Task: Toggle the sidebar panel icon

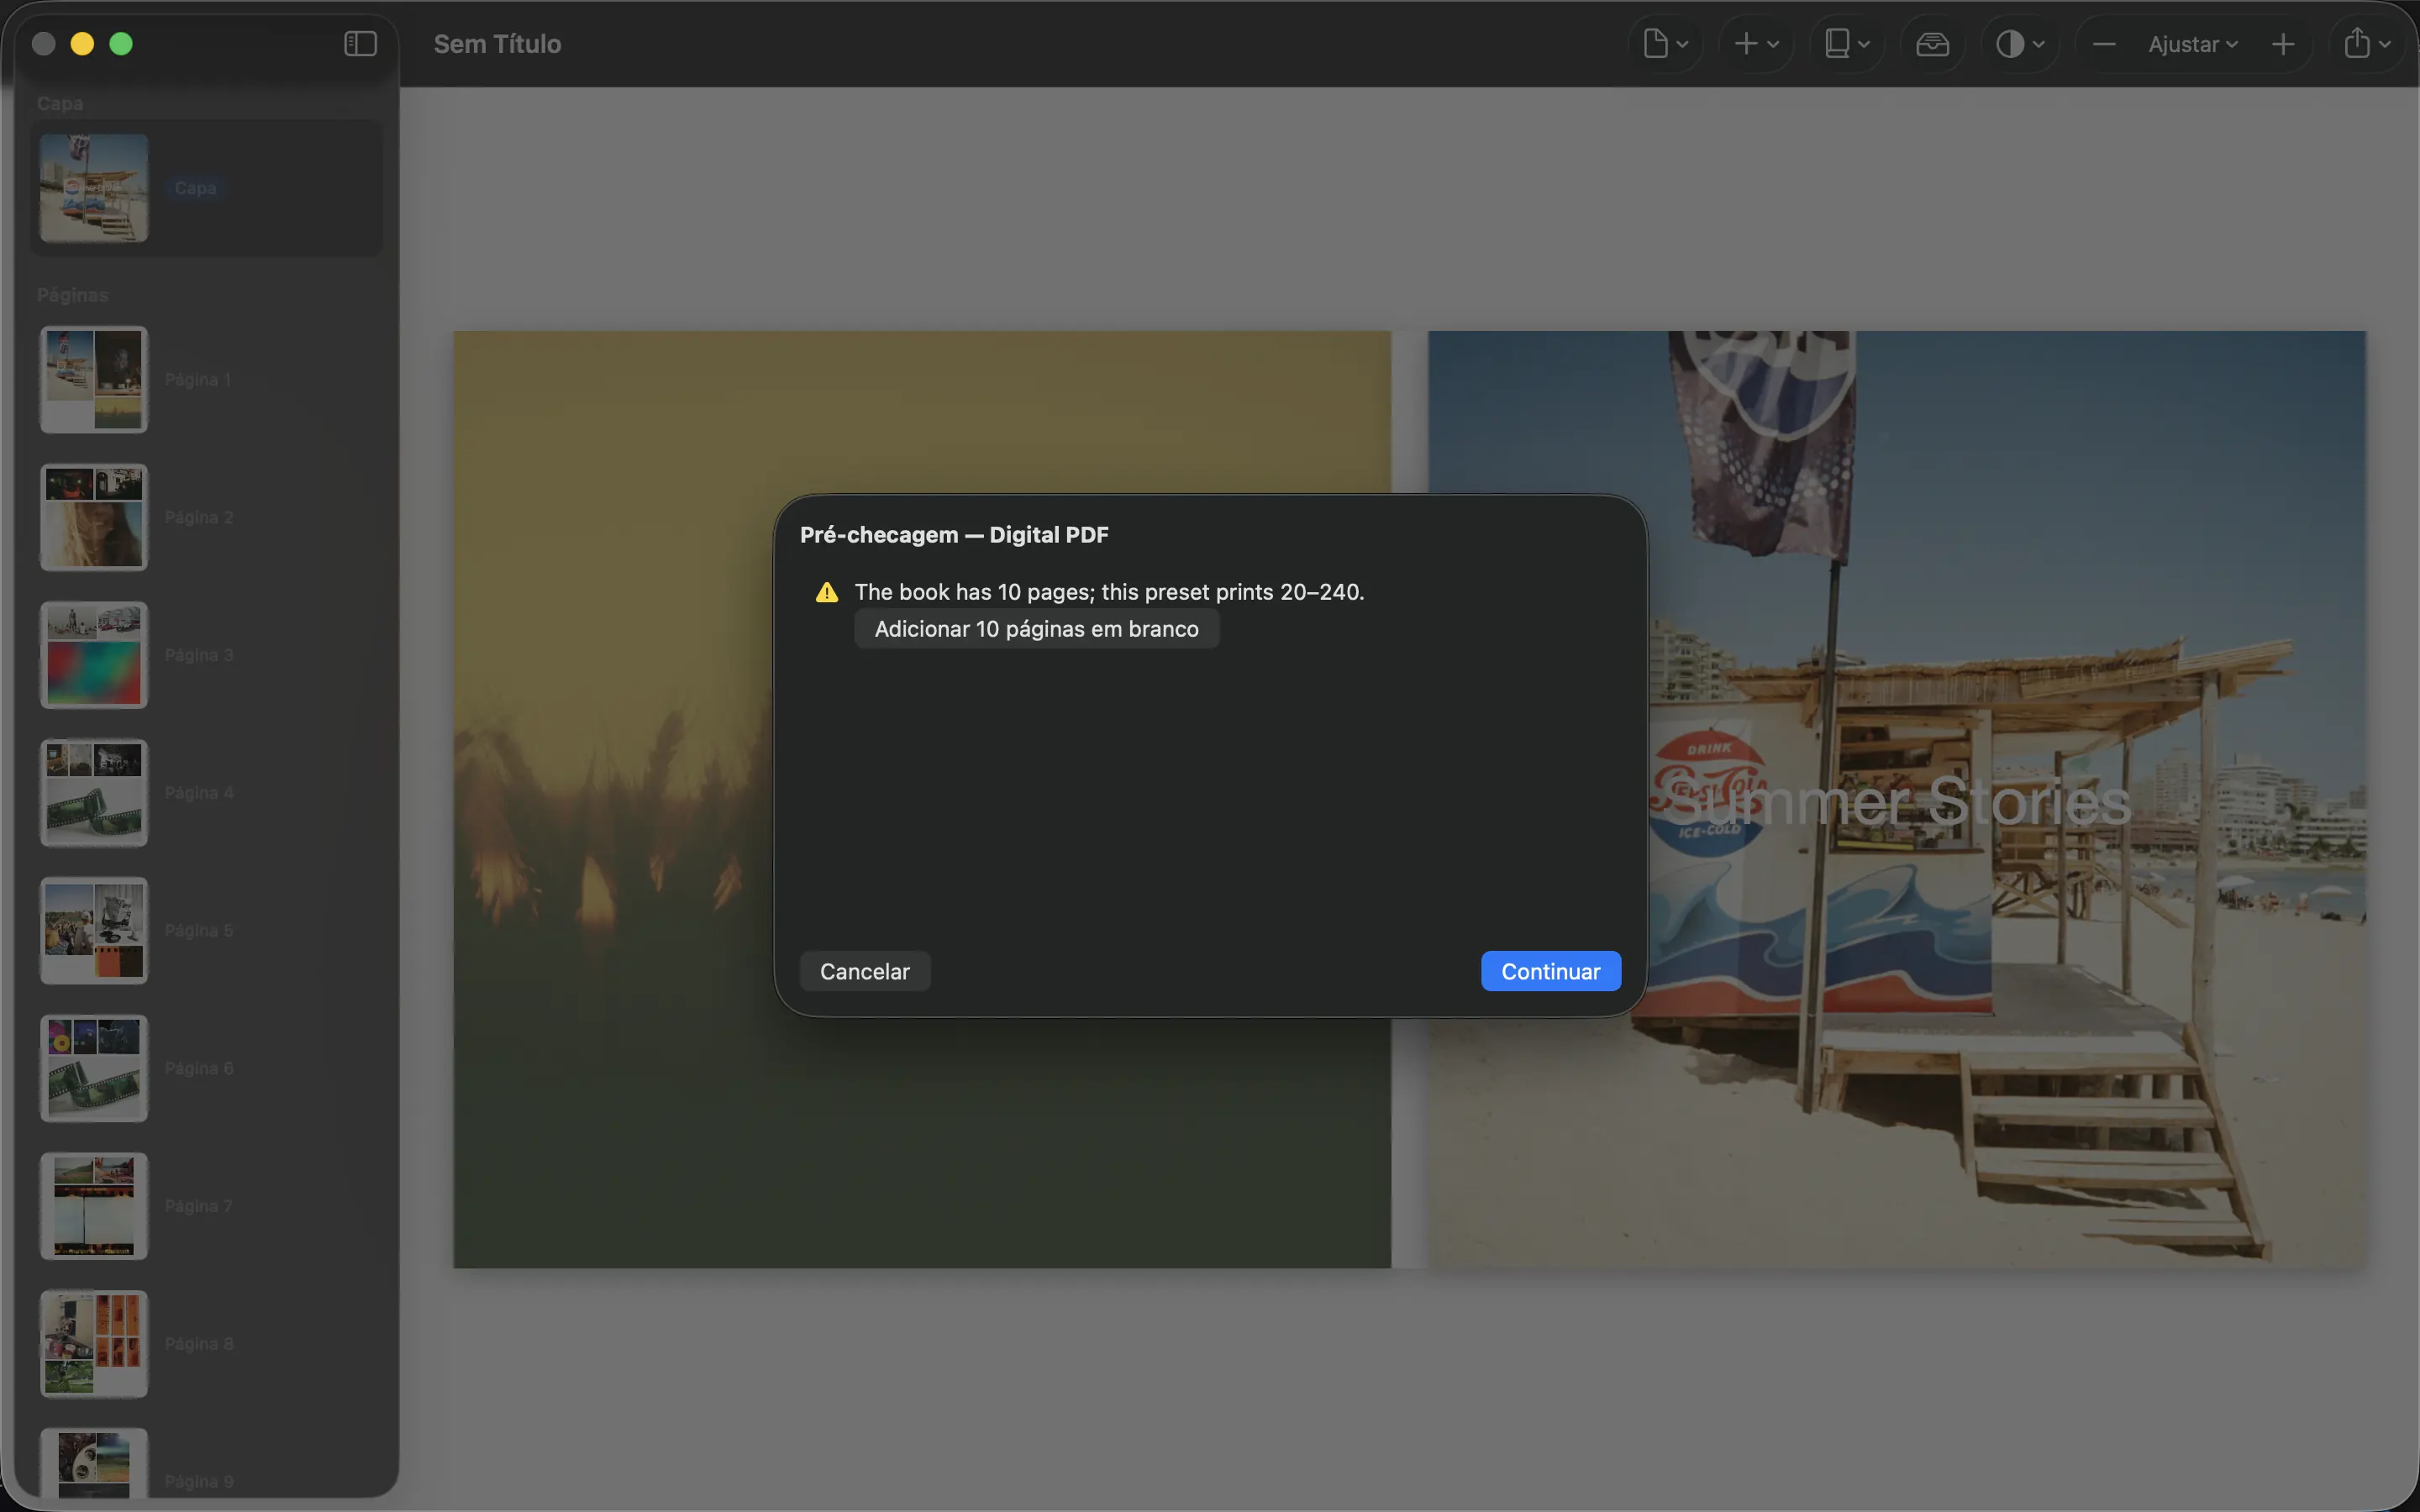Action: 360,44
